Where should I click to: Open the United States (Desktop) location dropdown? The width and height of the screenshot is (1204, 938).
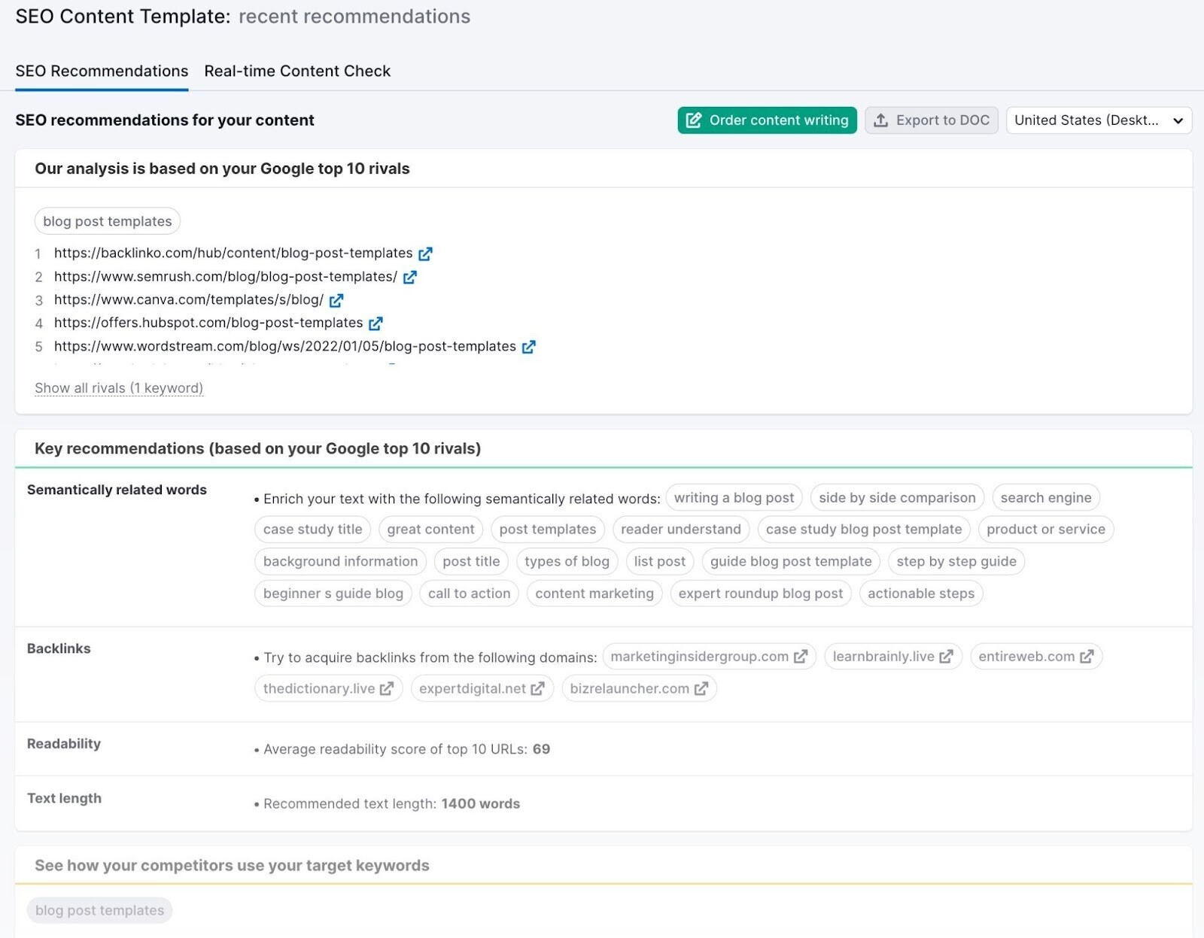[x=1099, y=120]
